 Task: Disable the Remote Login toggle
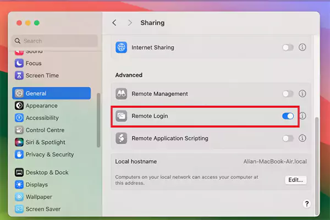(x=288, y=116)
